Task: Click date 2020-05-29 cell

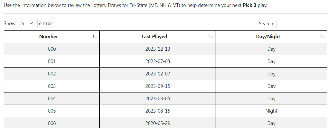Action: 157,123
